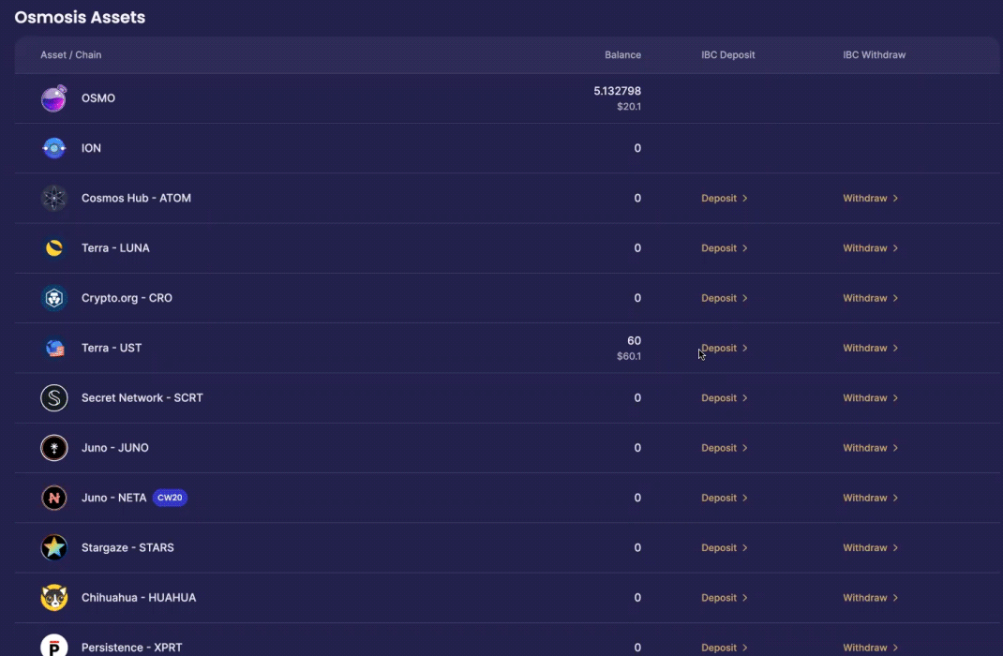The image size is (1003, 656).
Task: Click the Juno NETA token icon
Action: tap(53, 498)
